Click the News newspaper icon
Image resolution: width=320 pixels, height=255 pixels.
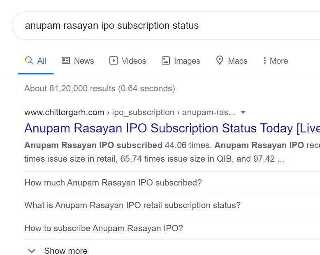click(x=66, y=60)
